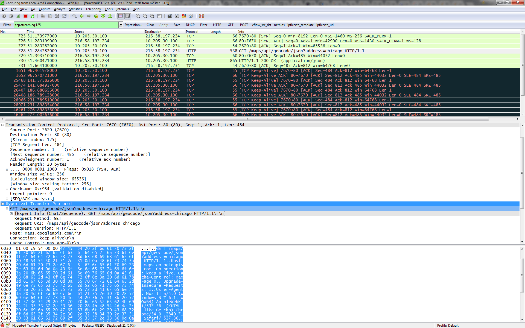
Task: Expand the SEQ/ACK analysis node
Action: [7, 199]
